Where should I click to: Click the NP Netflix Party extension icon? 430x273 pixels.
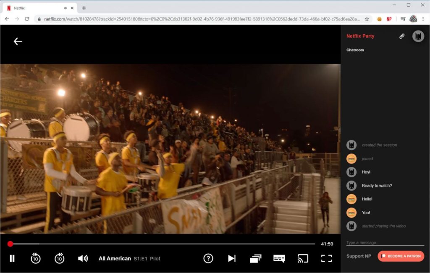(389, 19)
